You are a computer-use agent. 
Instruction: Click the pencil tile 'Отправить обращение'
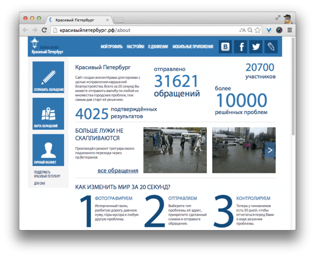(x=48, y=78)
